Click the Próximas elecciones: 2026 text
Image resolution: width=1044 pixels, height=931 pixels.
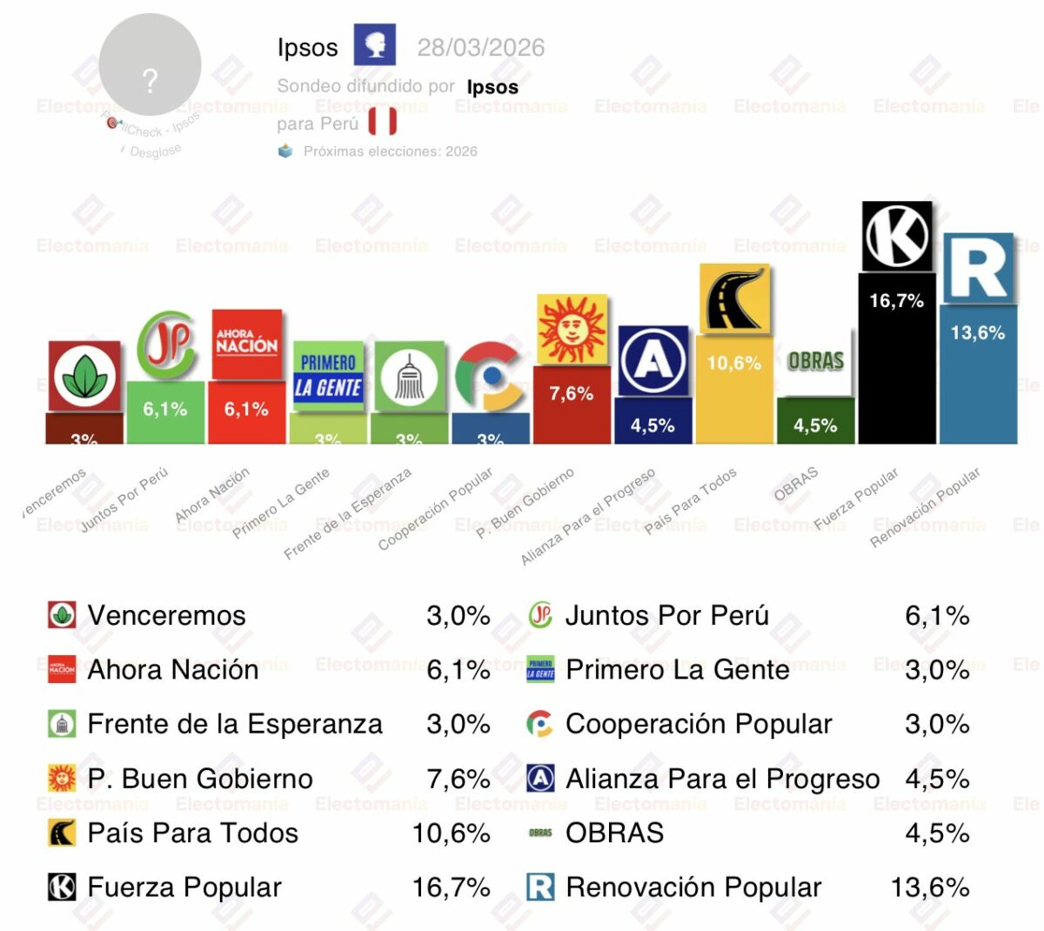click(390, 151)
